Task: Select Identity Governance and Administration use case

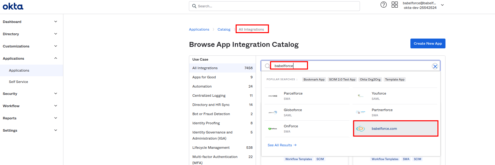Action: click(222, 135)
